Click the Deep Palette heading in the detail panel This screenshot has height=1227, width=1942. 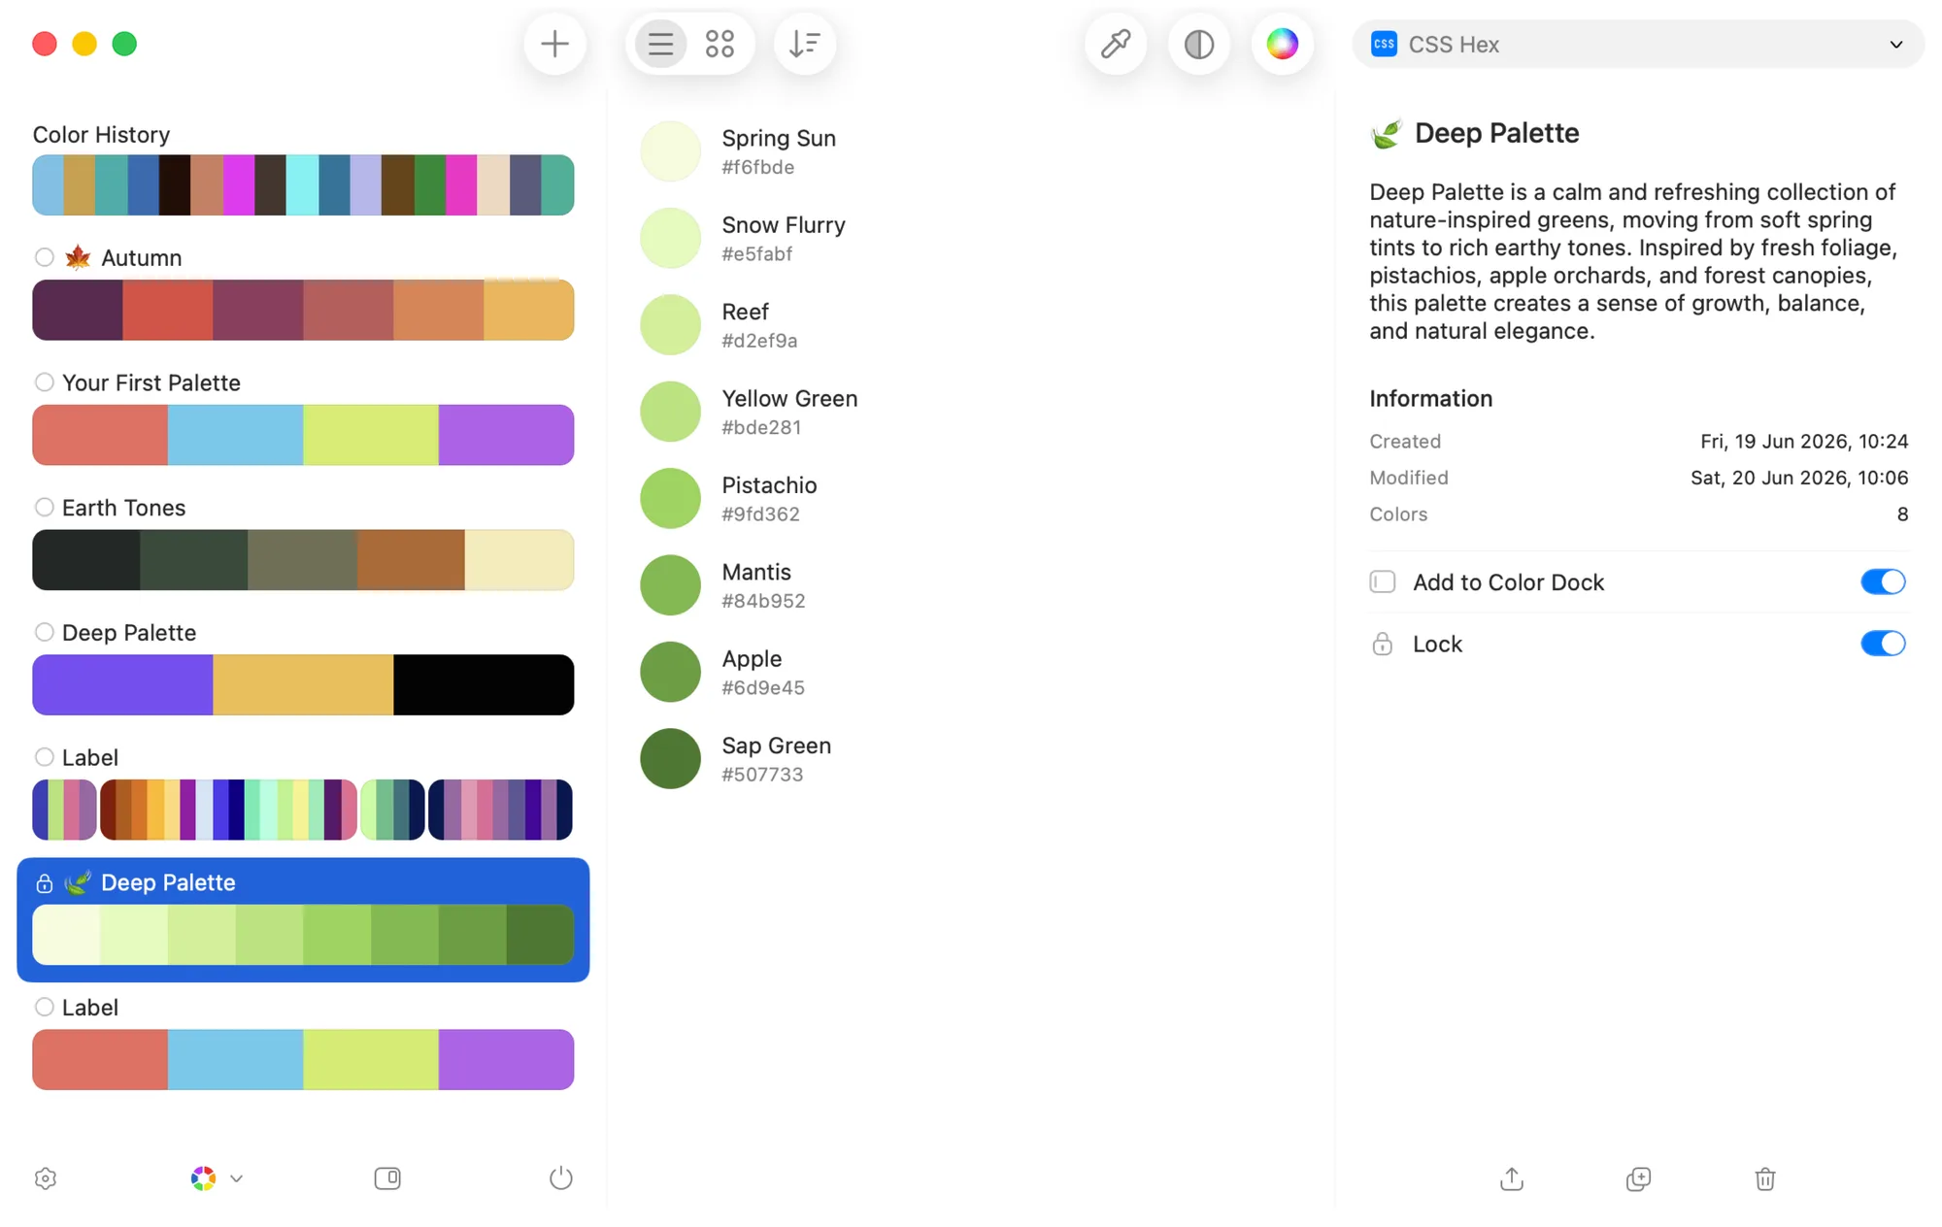click(1496, 133)
